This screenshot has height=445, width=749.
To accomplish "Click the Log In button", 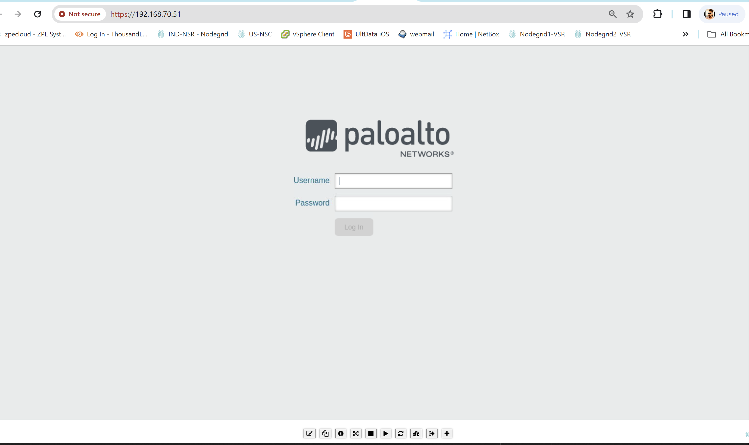I will click(354, 227).
